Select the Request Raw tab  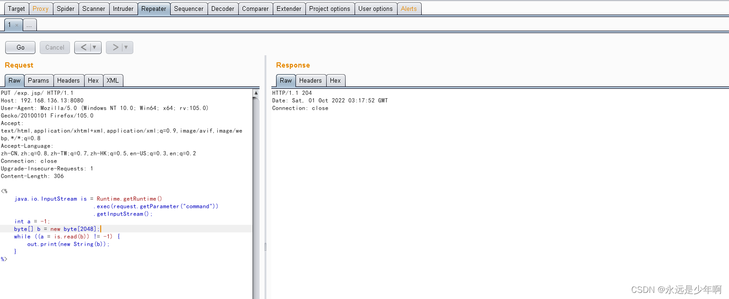[x=15, y=80]
